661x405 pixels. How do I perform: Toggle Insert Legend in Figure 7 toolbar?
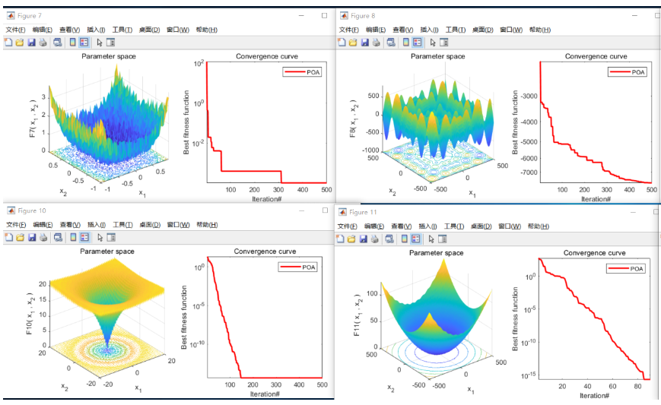84,43
